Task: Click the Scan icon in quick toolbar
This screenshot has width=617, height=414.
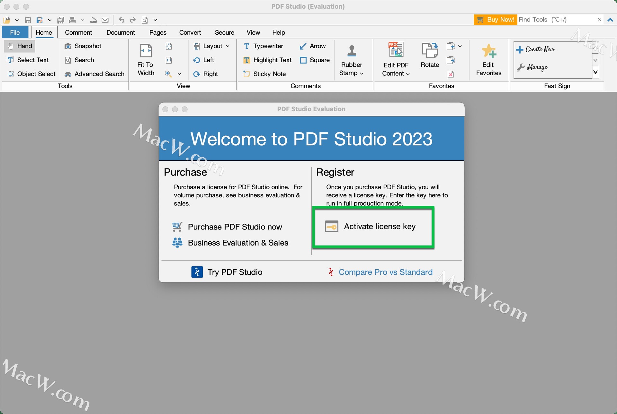Action: [x=94, y=20]
